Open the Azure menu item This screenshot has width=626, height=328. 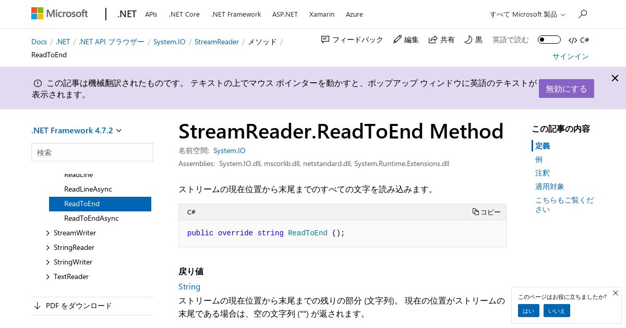click(354, 14)
